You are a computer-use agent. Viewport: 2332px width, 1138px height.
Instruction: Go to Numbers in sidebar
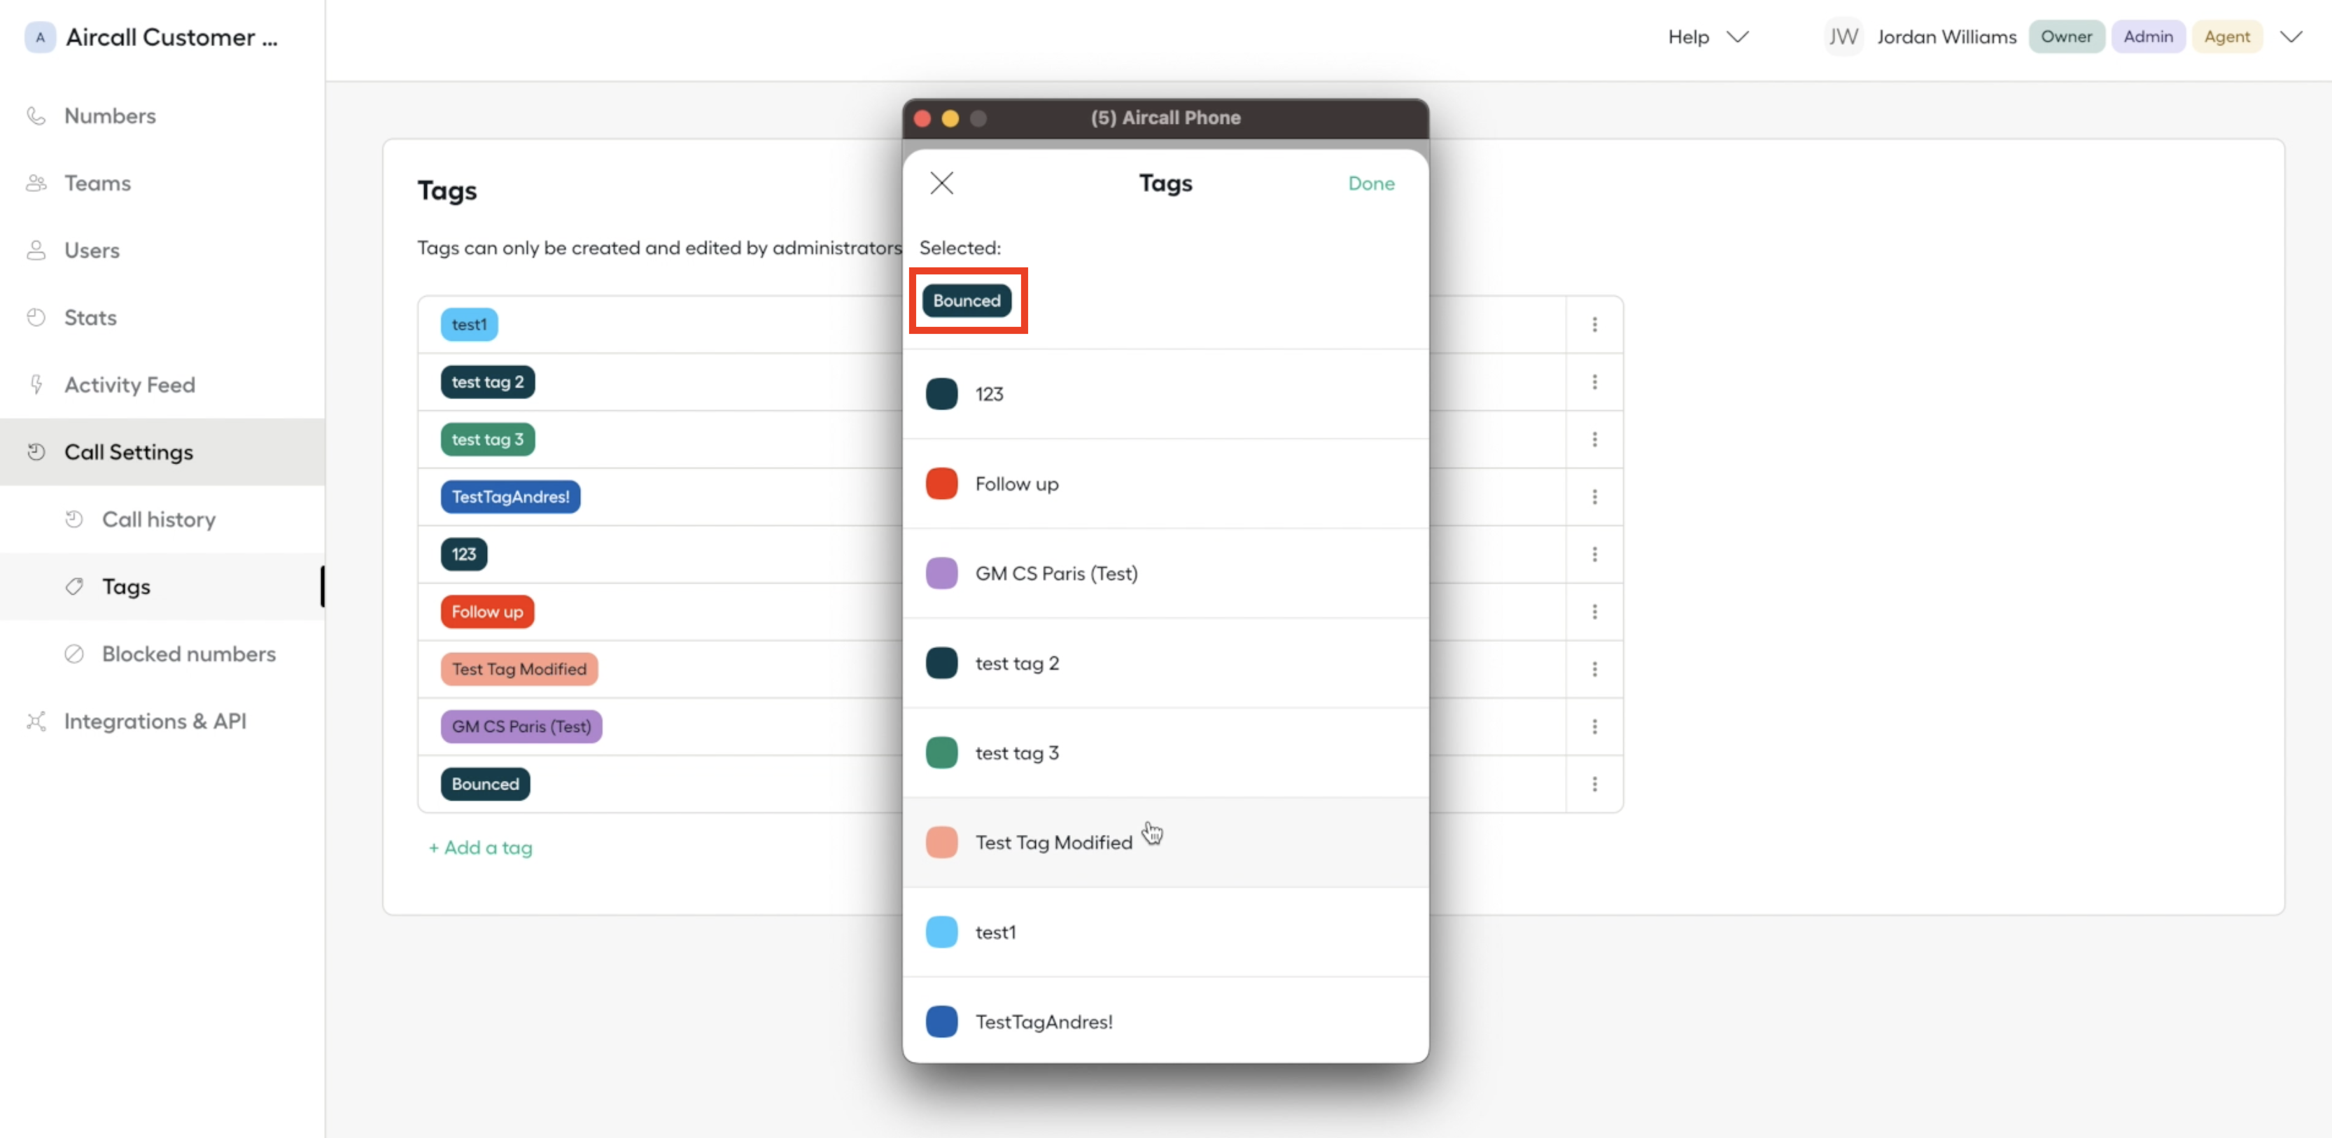[x=110, y=116]
